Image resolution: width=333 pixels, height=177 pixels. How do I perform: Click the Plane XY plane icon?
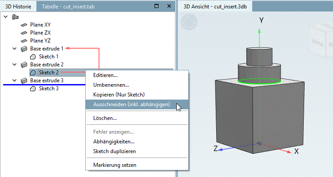point(24,25)
